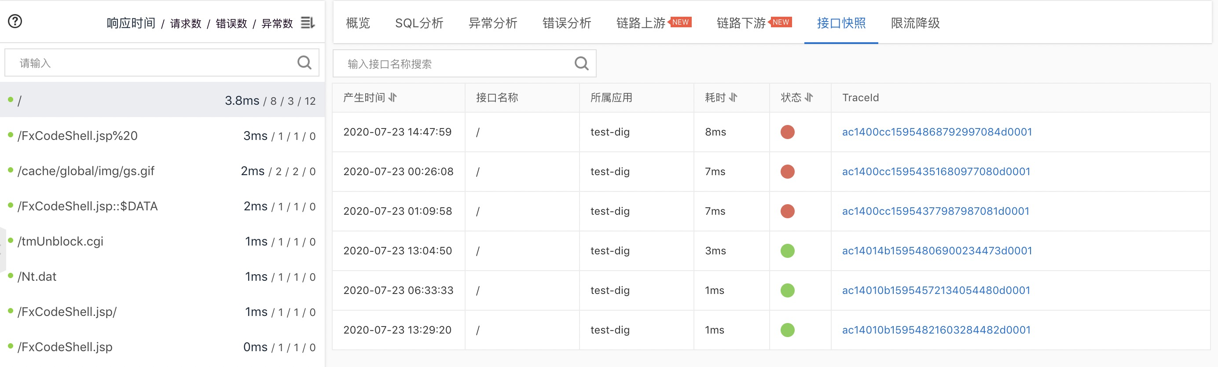Focus the 请输入 filter input
This screenshot has height=367, width=1218.
pyautogui.click(x=151, y=63)
